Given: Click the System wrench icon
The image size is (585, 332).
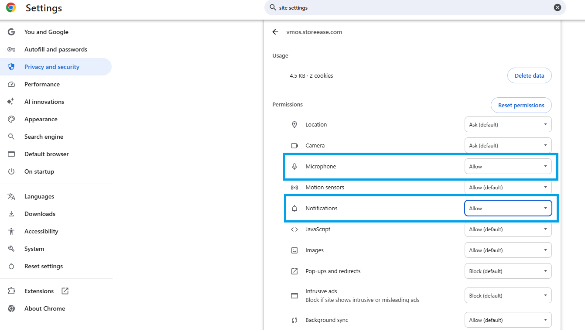Looking at the screenshot, I should [11, 249].
